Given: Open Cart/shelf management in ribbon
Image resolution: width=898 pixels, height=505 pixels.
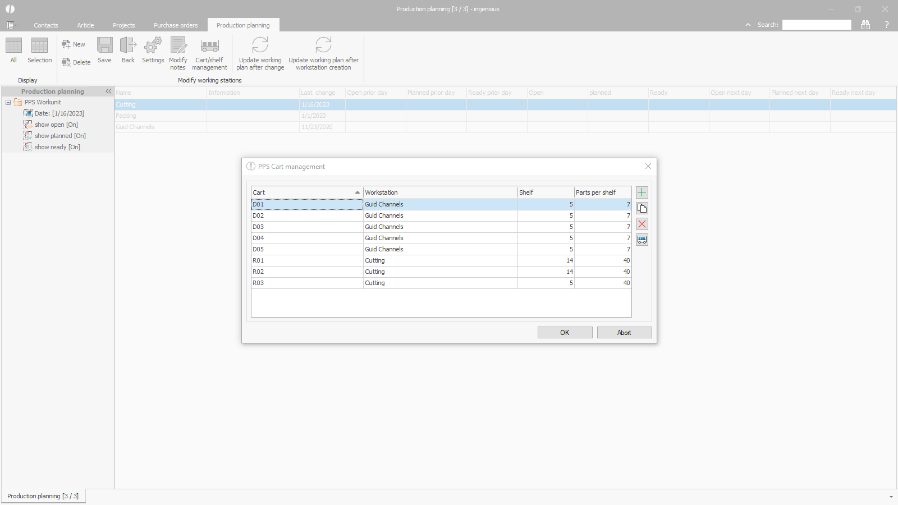Looking at the screenshot, I should (209, 53).
